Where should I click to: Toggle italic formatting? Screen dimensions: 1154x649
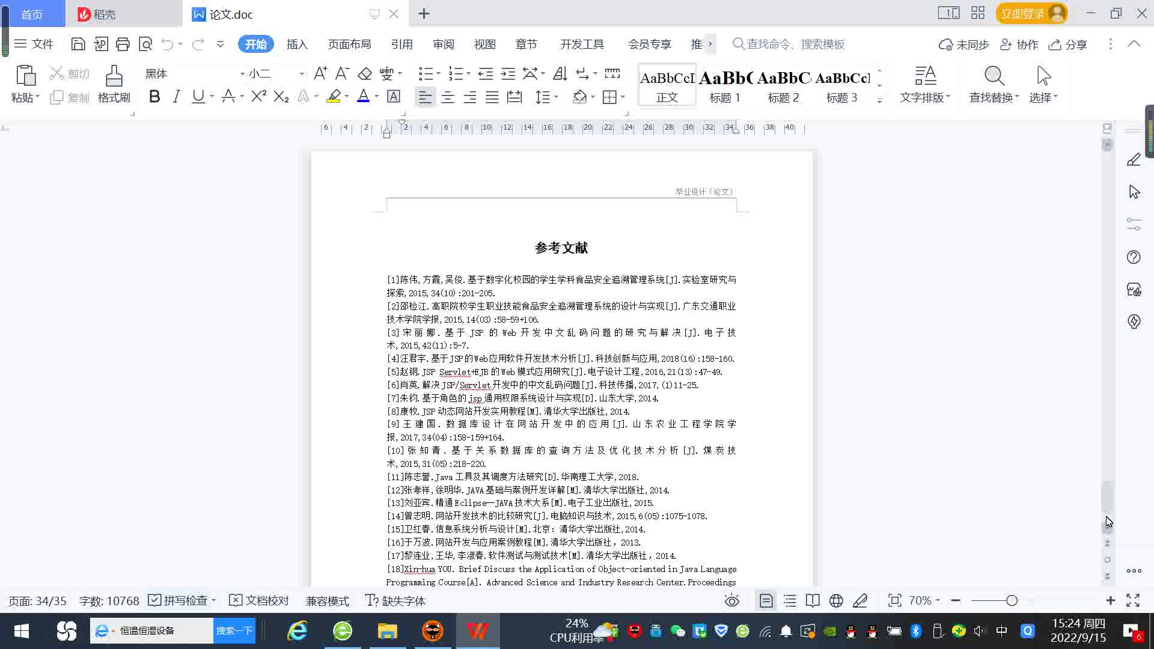(176, 97)
